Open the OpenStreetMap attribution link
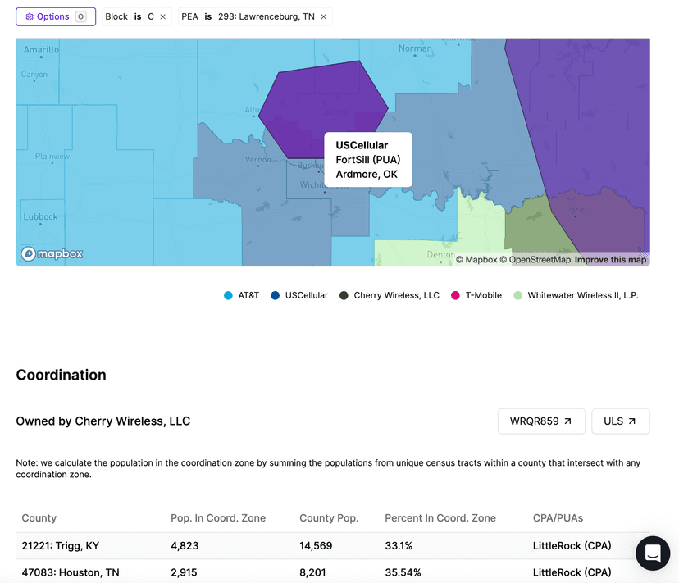 tap(539, 260)
